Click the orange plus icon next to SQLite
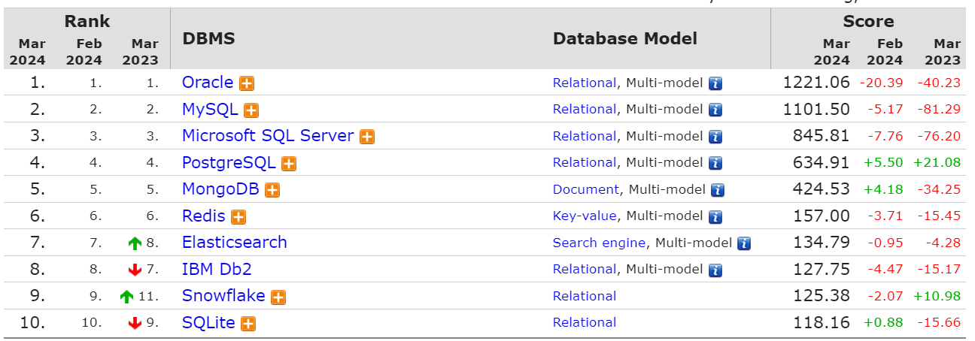This screenshot has width=975, height=341. 248,324
